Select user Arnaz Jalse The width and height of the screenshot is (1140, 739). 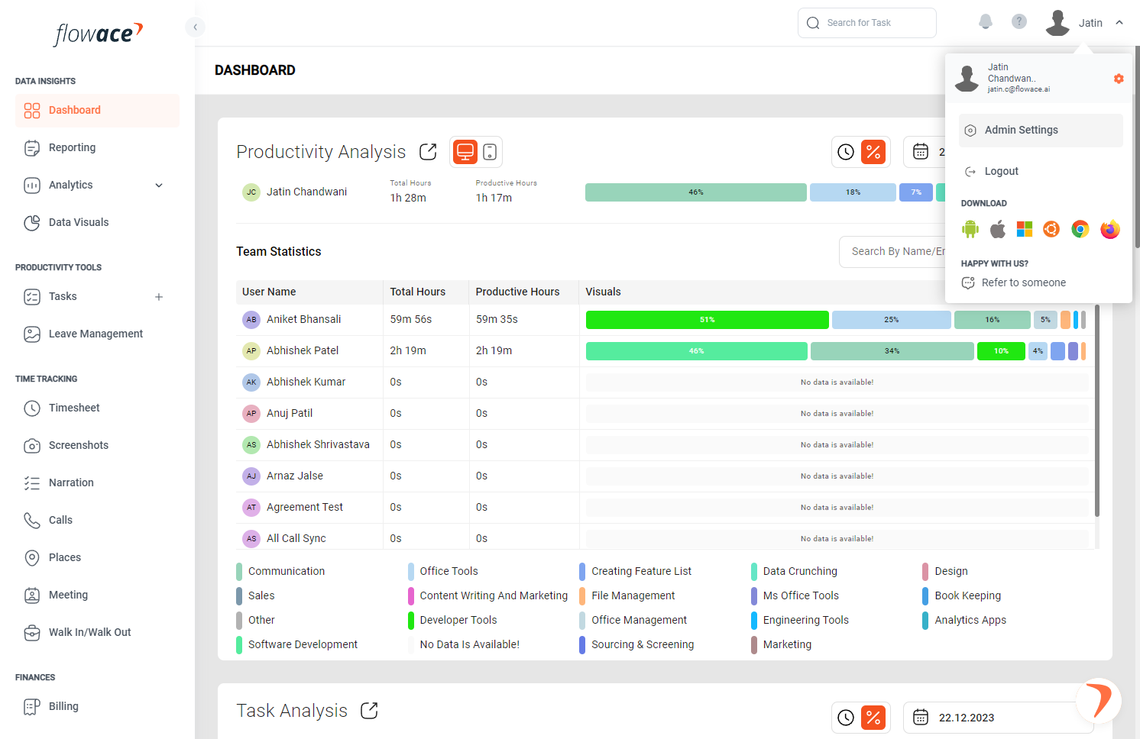[x=295, y=476]
